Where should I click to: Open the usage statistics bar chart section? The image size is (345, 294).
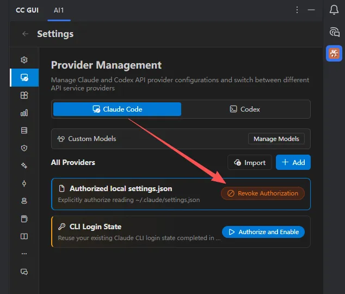(x=24, y=113)
